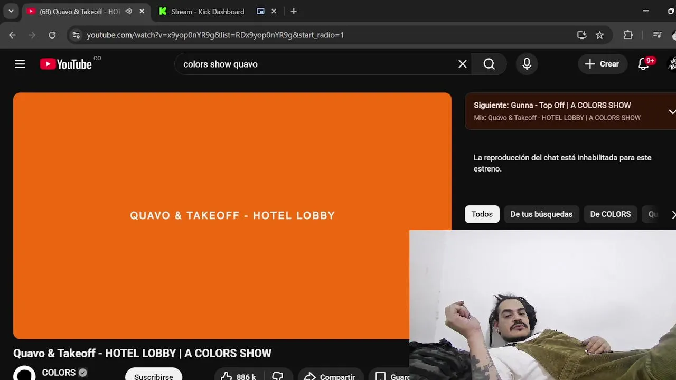Image resolution: width=676 pixels, height=380 pixels.
Task: Click the magnifier search button
Action: tap(489, 64)
